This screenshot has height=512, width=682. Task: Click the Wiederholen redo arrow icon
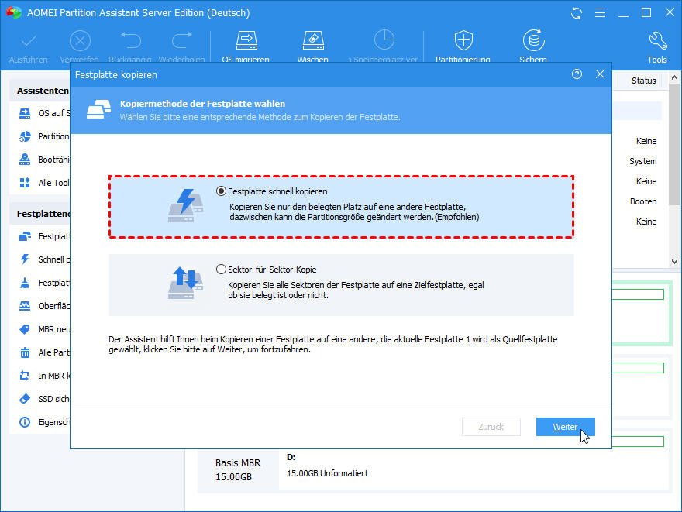click(182, 40)
